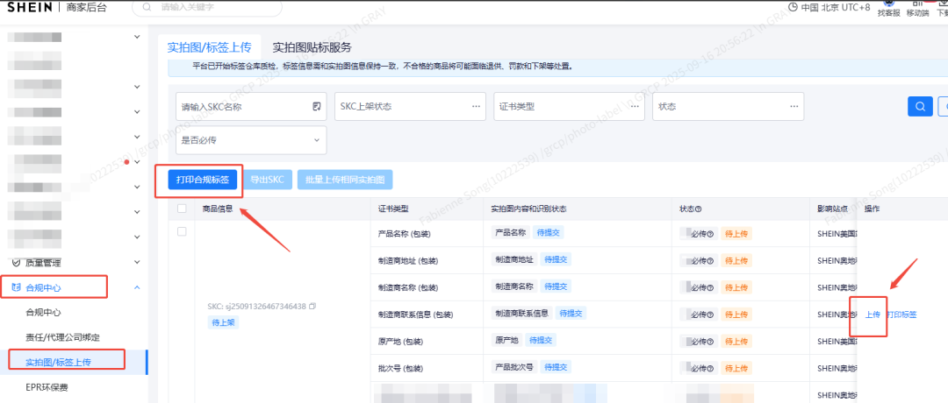Screen dimensions: 948x403
Task: Copy the SKC number with copy icon
Action: pos(312,307)
